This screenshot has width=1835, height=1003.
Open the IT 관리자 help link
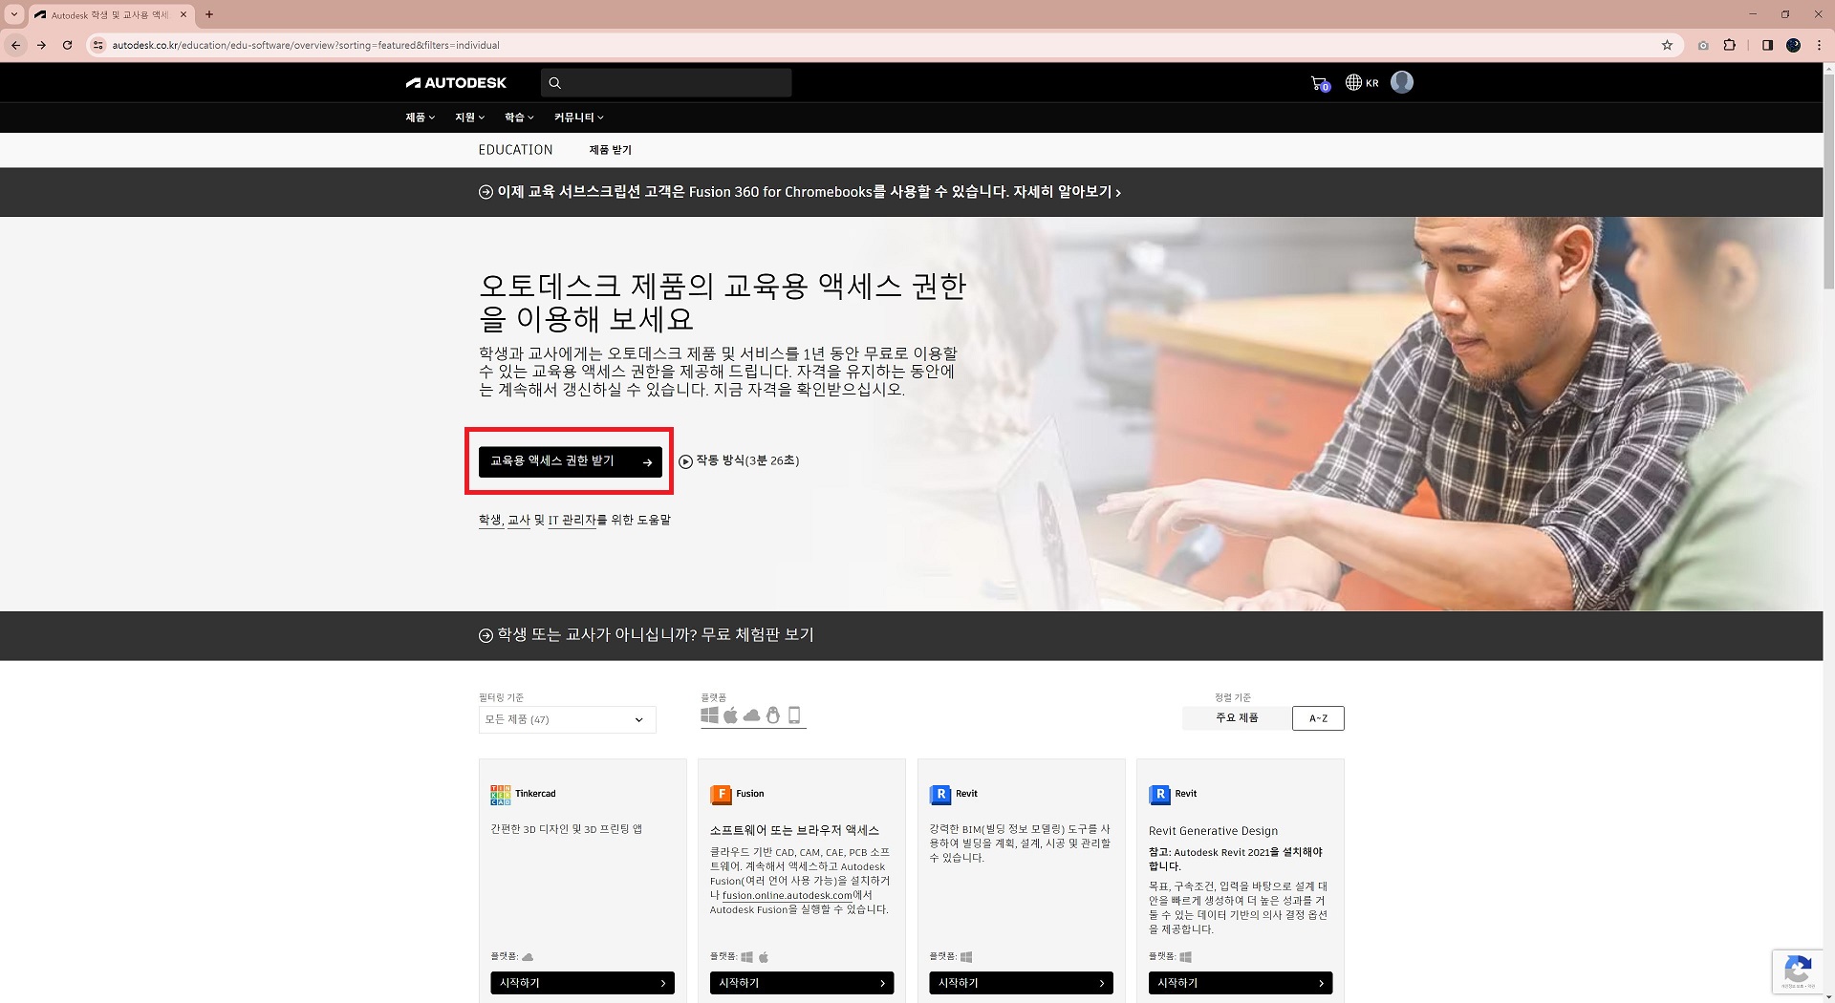click(572, 521)
